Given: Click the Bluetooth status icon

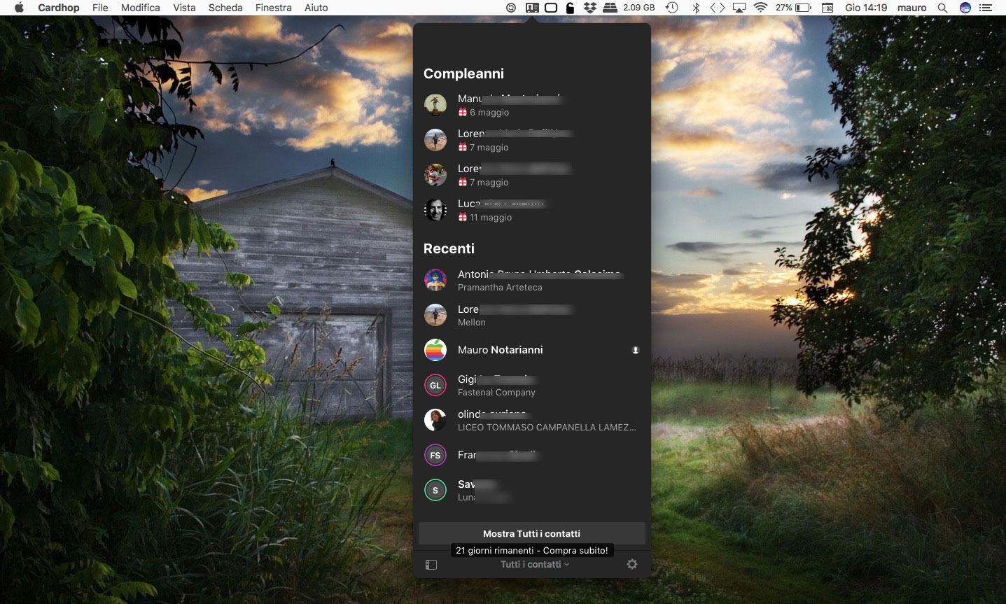Looking at the screenshot, I should pyautogui.click(x=696, y=8).
